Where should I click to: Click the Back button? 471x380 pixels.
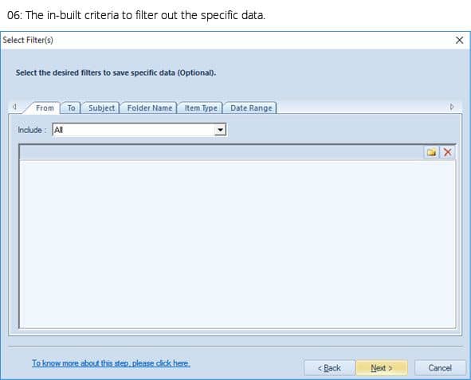329,368
